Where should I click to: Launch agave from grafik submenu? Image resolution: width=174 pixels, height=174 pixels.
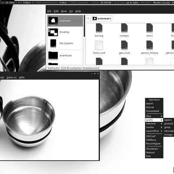[x=169, y=120]
